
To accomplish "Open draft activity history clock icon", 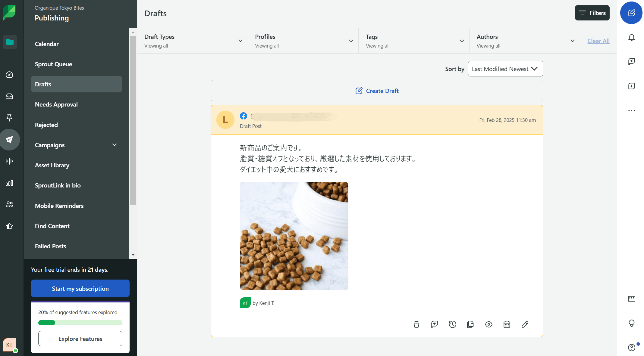I will coord(452,324).
